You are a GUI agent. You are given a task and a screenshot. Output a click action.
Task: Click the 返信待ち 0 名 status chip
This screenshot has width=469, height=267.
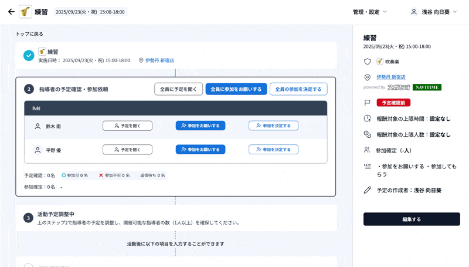point(152,175)
